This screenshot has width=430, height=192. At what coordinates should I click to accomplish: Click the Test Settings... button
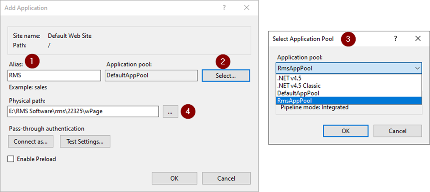tap(85, 141)
